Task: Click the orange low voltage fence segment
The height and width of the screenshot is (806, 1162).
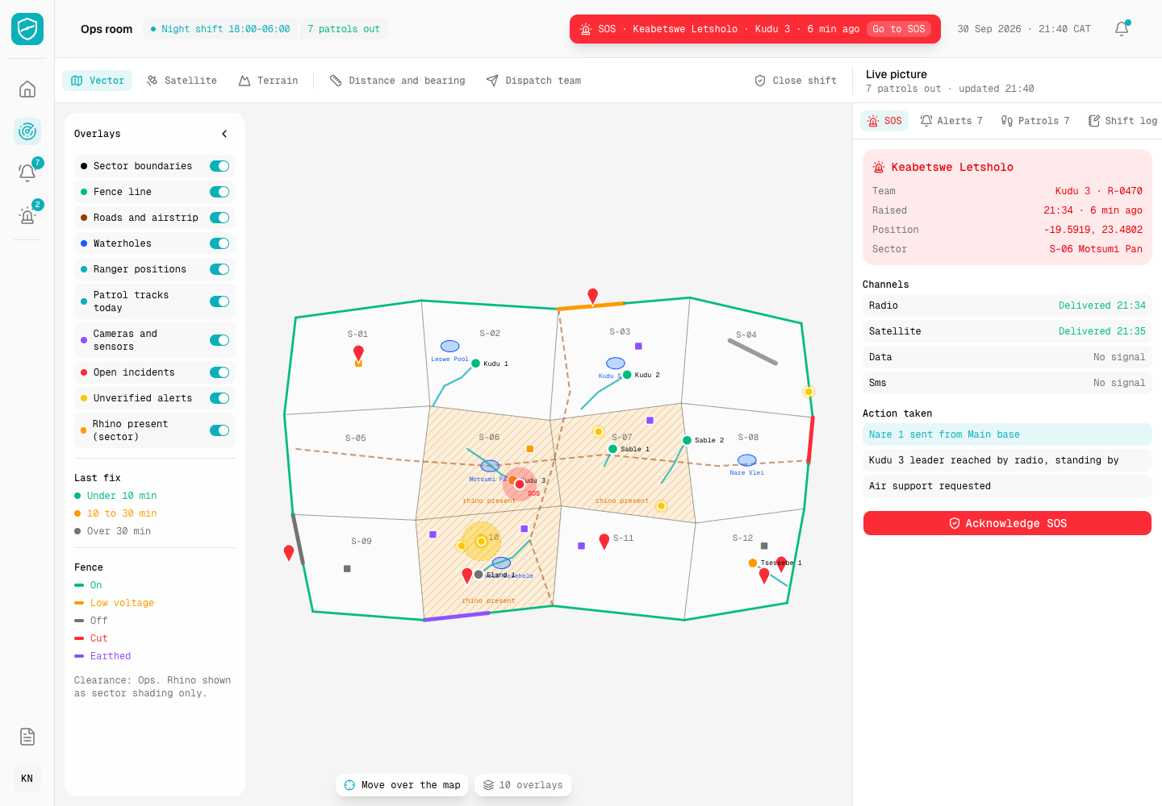Action: (591, 305)
